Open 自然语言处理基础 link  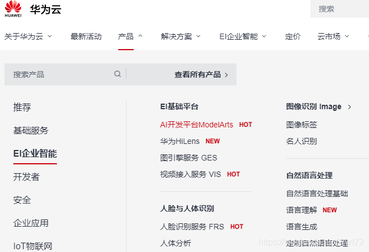(317, 194)
